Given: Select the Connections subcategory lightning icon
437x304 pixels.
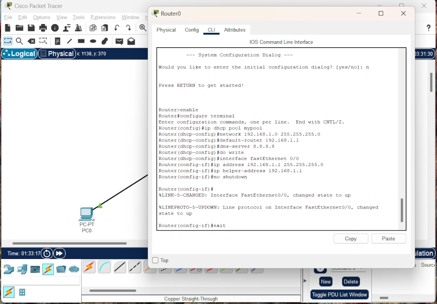Looking at the screenshot, I should [9, 292].
